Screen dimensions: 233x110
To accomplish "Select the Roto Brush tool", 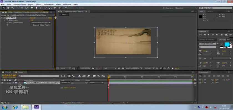I will pos(60,8).
